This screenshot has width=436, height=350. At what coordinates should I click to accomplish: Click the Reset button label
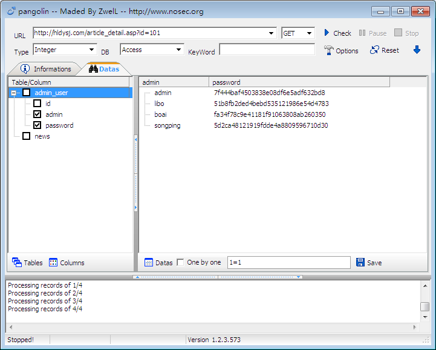390,50
